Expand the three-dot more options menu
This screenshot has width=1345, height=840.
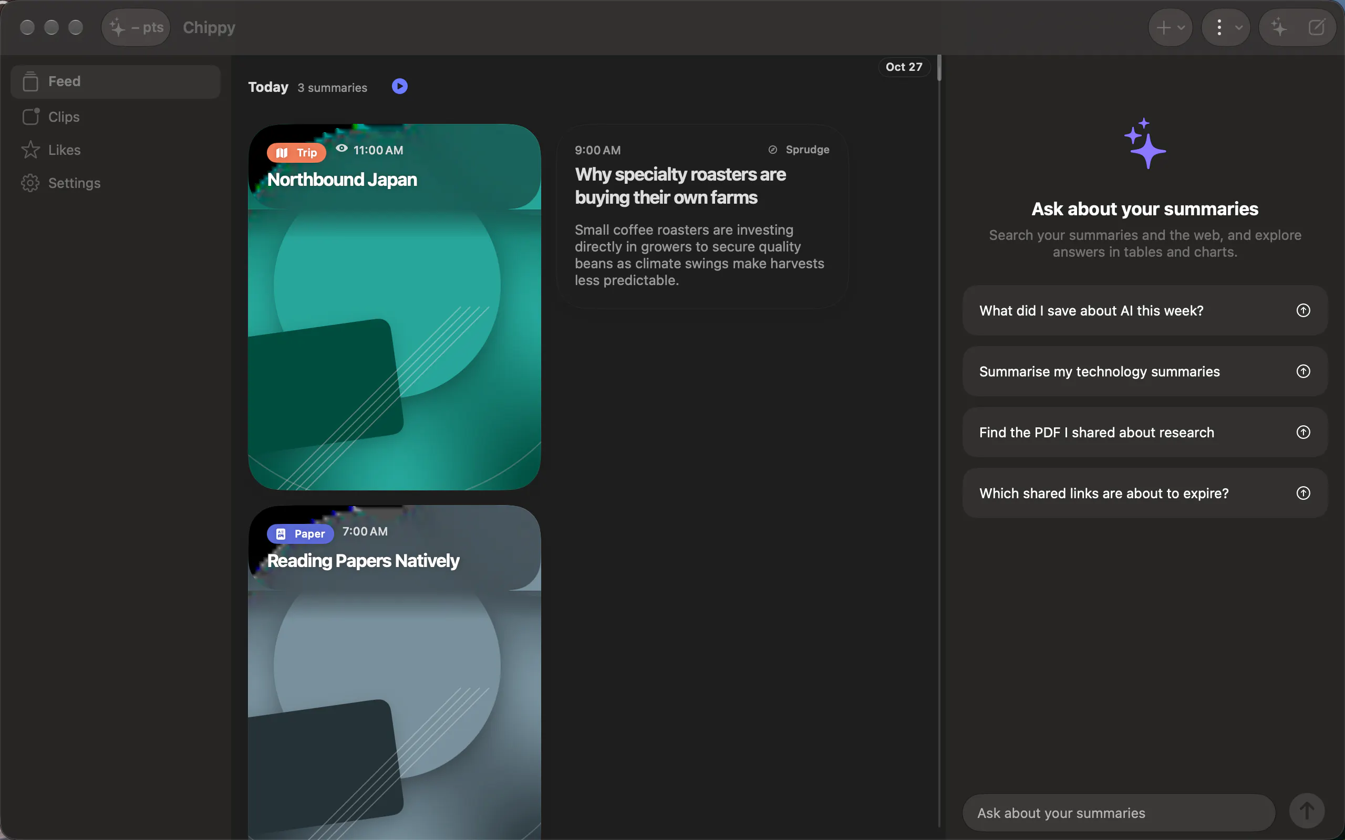click(1226, 27)
